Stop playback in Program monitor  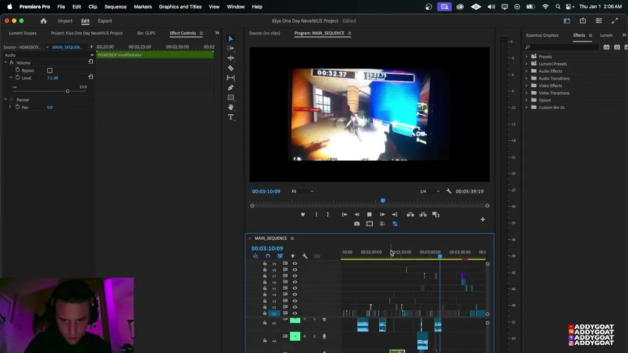[x=369, y=214]
